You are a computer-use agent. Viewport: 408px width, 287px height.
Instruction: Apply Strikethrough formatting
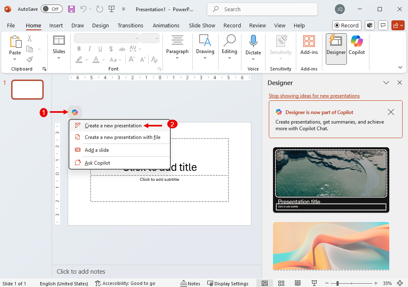(122, 49)
